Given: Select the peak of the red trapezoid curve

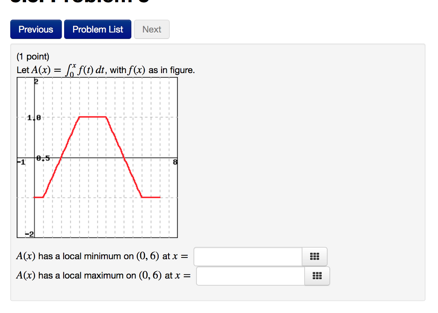Looking at the screenshot, I should click(x=92, y=116).
